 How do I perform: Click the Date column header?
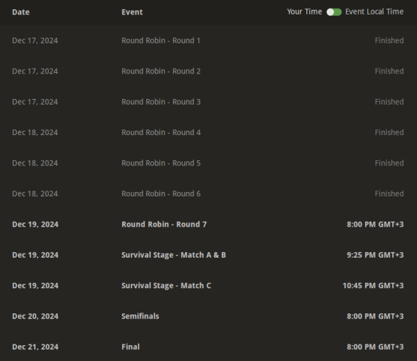pos(21,12)
